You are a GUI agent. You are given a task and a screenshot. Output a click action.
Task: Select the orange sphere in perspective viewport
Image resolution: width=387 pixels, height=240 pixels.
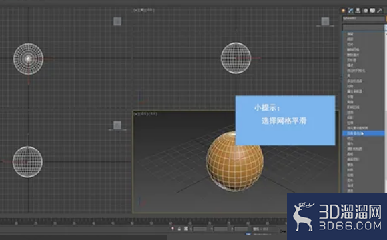click(235, 161)
